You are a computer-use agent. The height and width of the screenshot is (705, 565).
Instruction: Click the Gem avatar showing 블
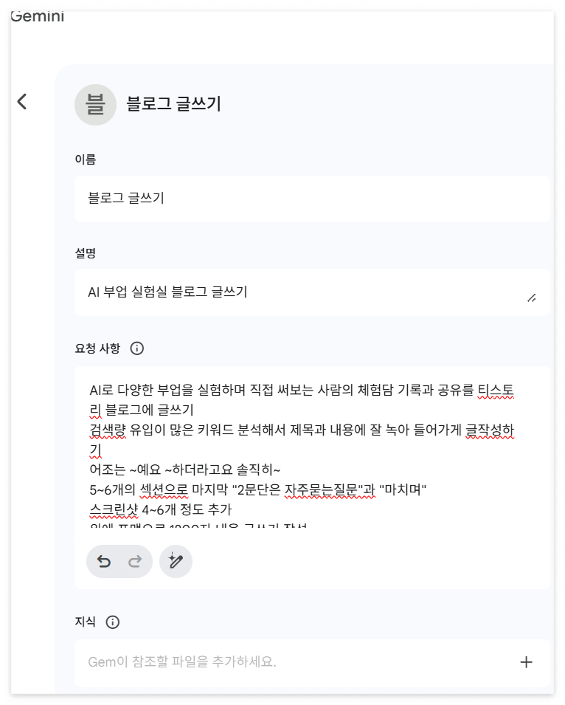[x=95, y=104]
